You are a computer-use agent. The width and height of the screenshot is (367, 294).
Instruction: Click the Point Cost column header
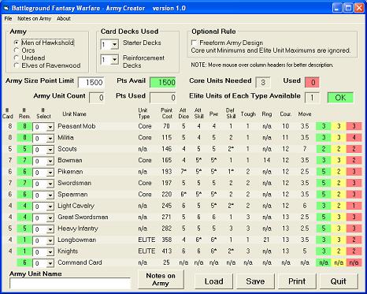[x=167, y=114]
